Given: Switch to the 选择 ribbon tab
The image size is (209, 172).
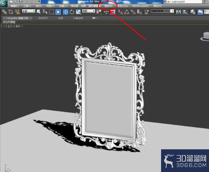Looking at the screenshot, I should [x=60, y=18].
